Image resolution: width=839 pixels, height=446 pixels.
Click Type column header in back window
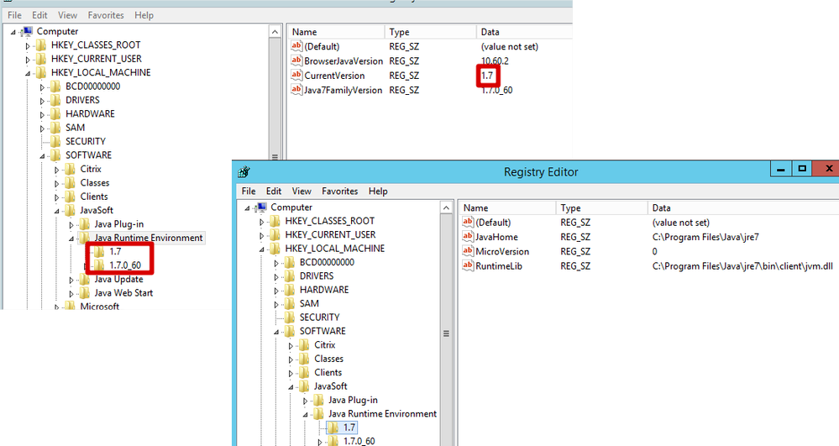point(430,32)
